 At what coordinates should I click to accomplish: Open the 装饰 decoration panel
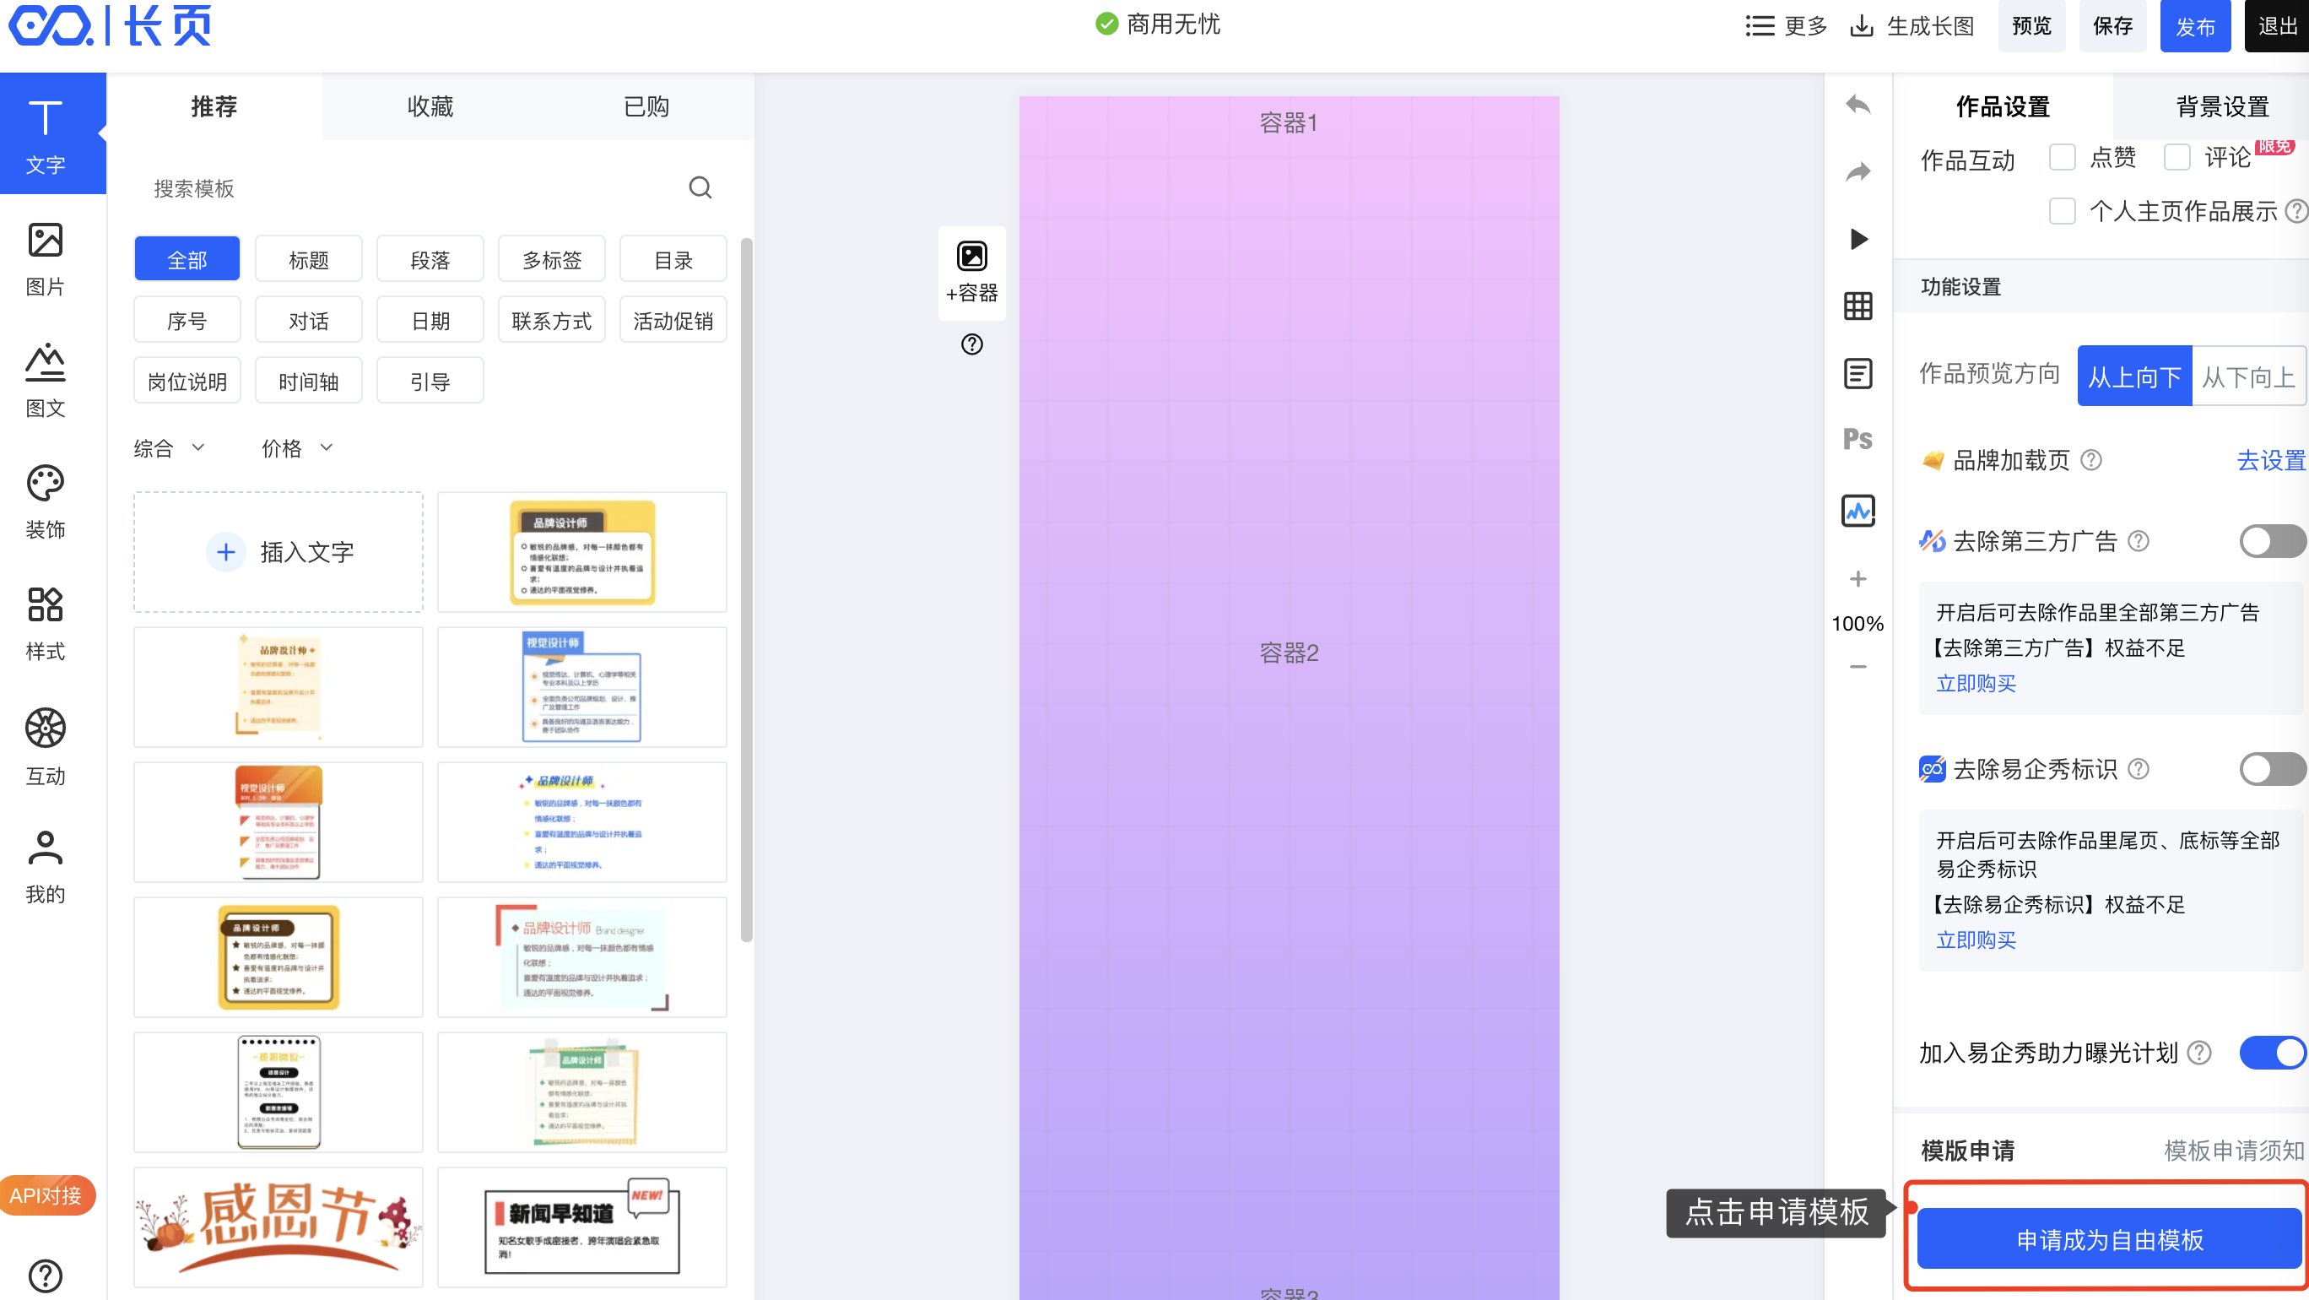[45, 501]
